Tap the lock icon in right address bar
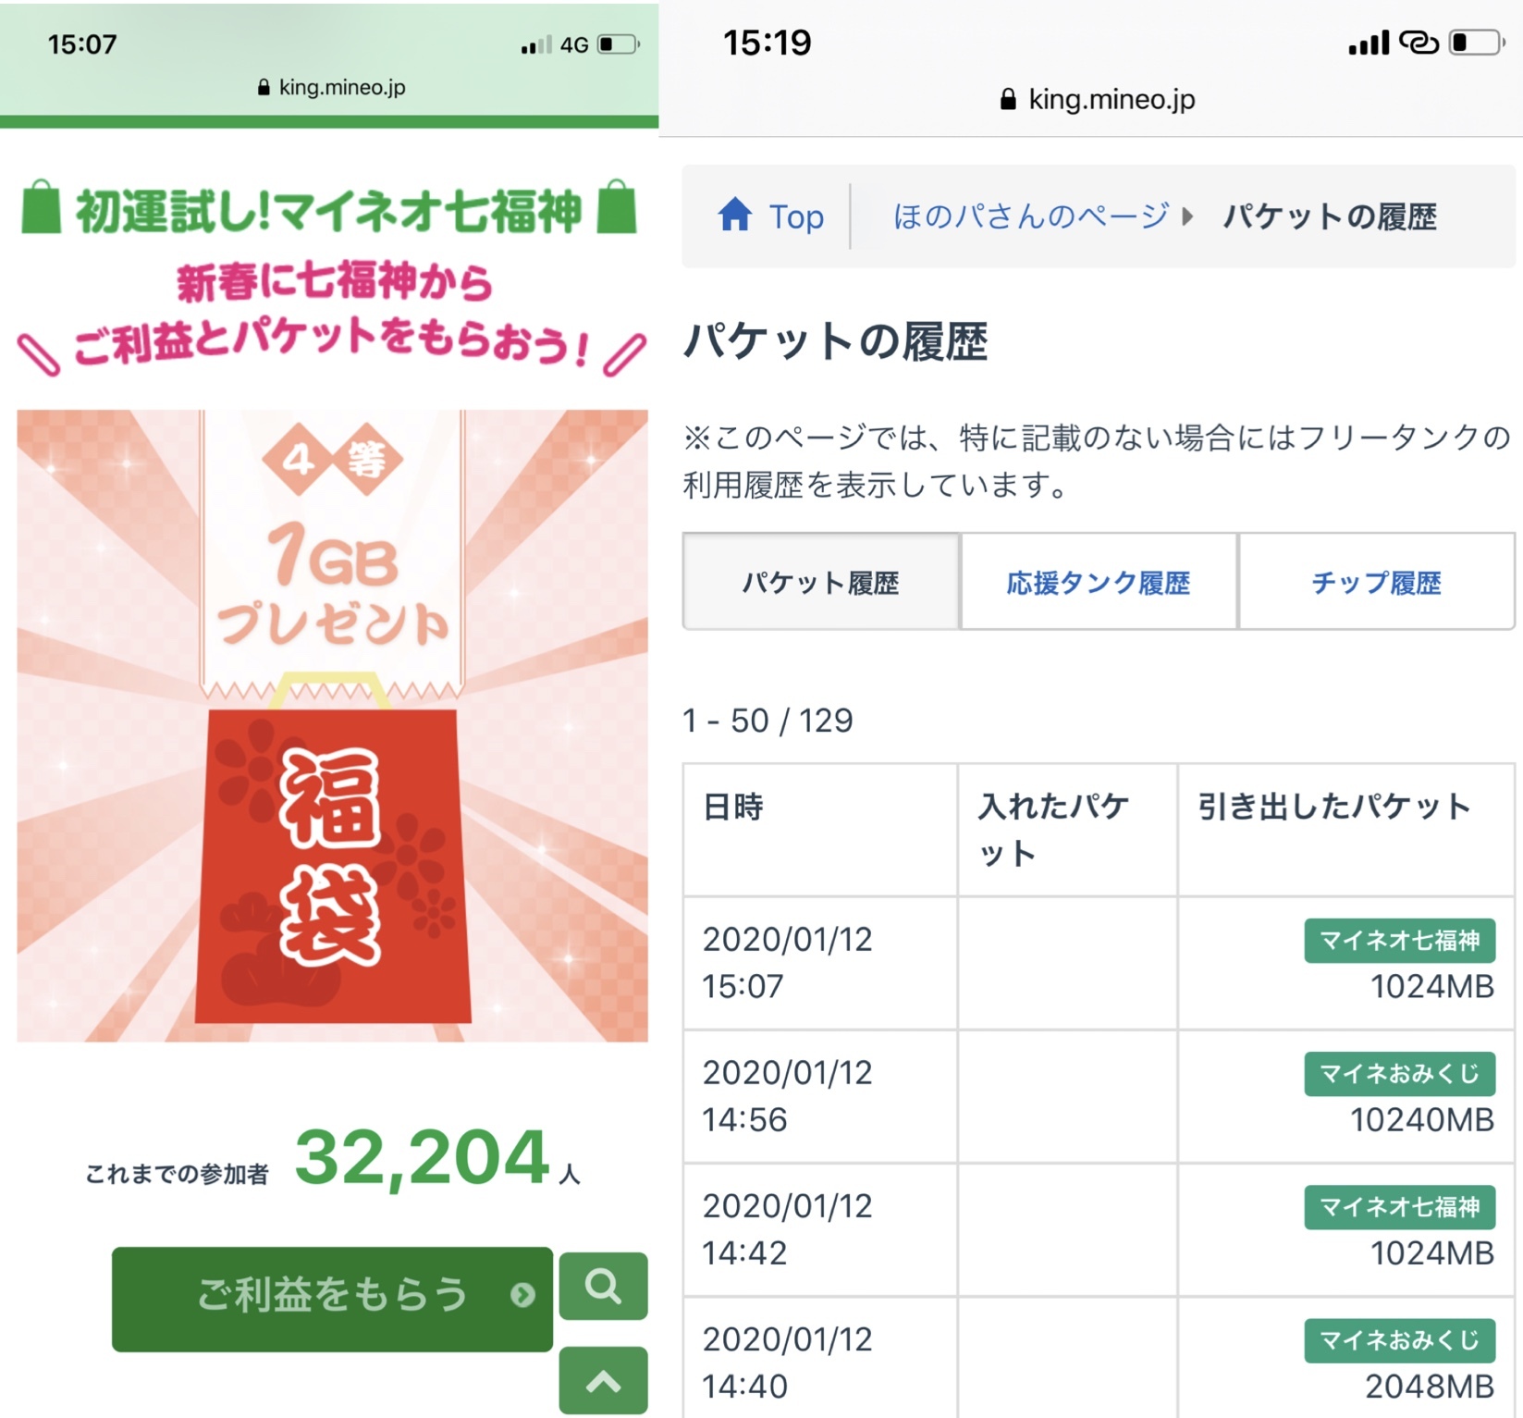 click(x=1008, y=100)
